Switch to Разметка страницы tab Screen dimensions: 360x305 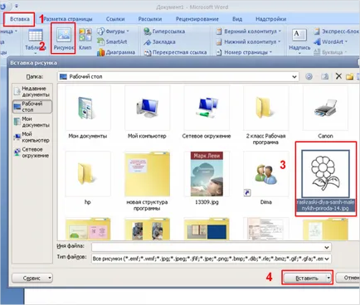tap(68, 19)
